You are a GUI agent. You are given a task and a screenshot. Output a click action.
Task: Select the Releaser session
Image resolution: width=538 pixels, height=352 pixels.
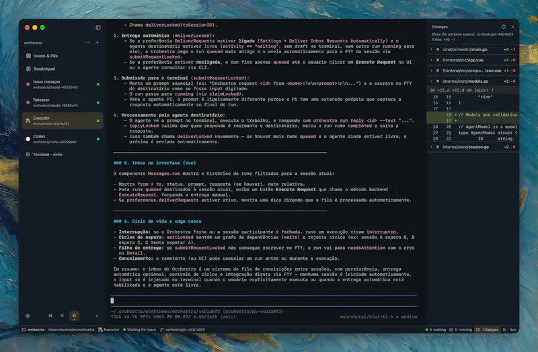tap(63, 103)
